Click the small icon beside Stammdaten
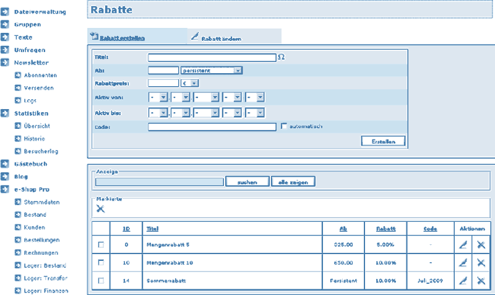The image size is (495, 295). click(x=18, y=201)
